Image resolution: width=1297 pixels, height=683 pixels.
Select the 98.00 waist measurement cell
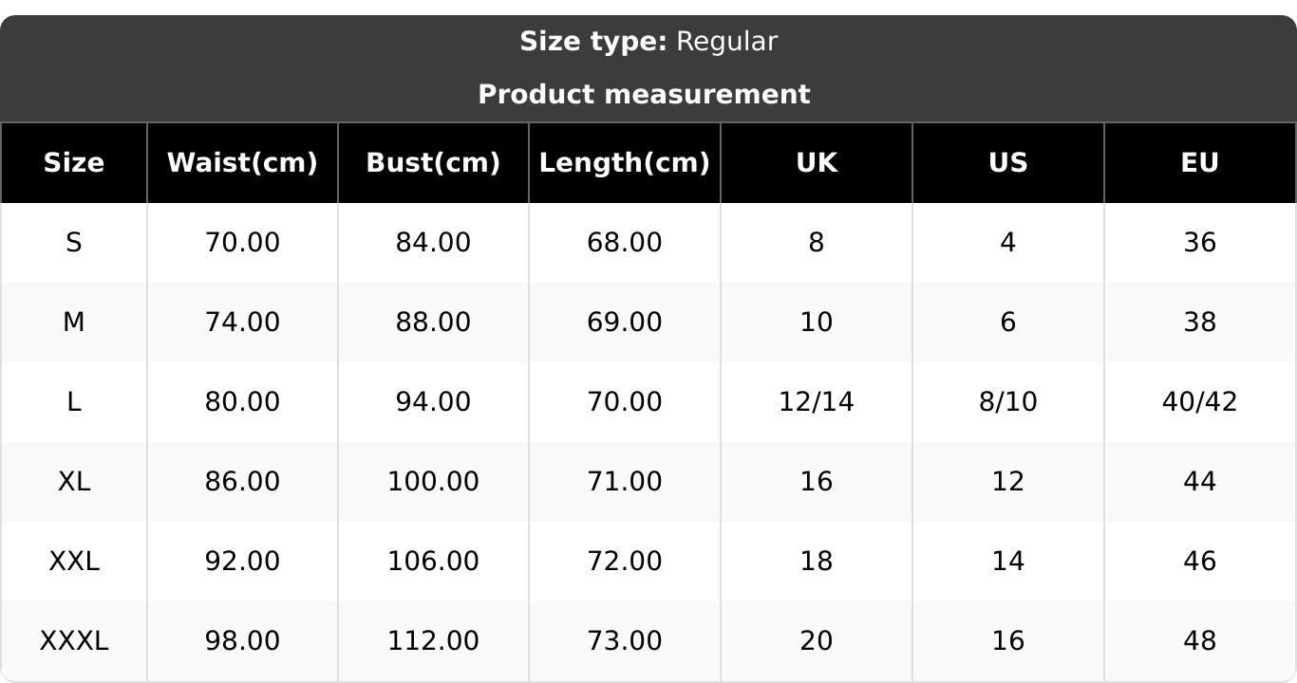click(x=242, y=641)
